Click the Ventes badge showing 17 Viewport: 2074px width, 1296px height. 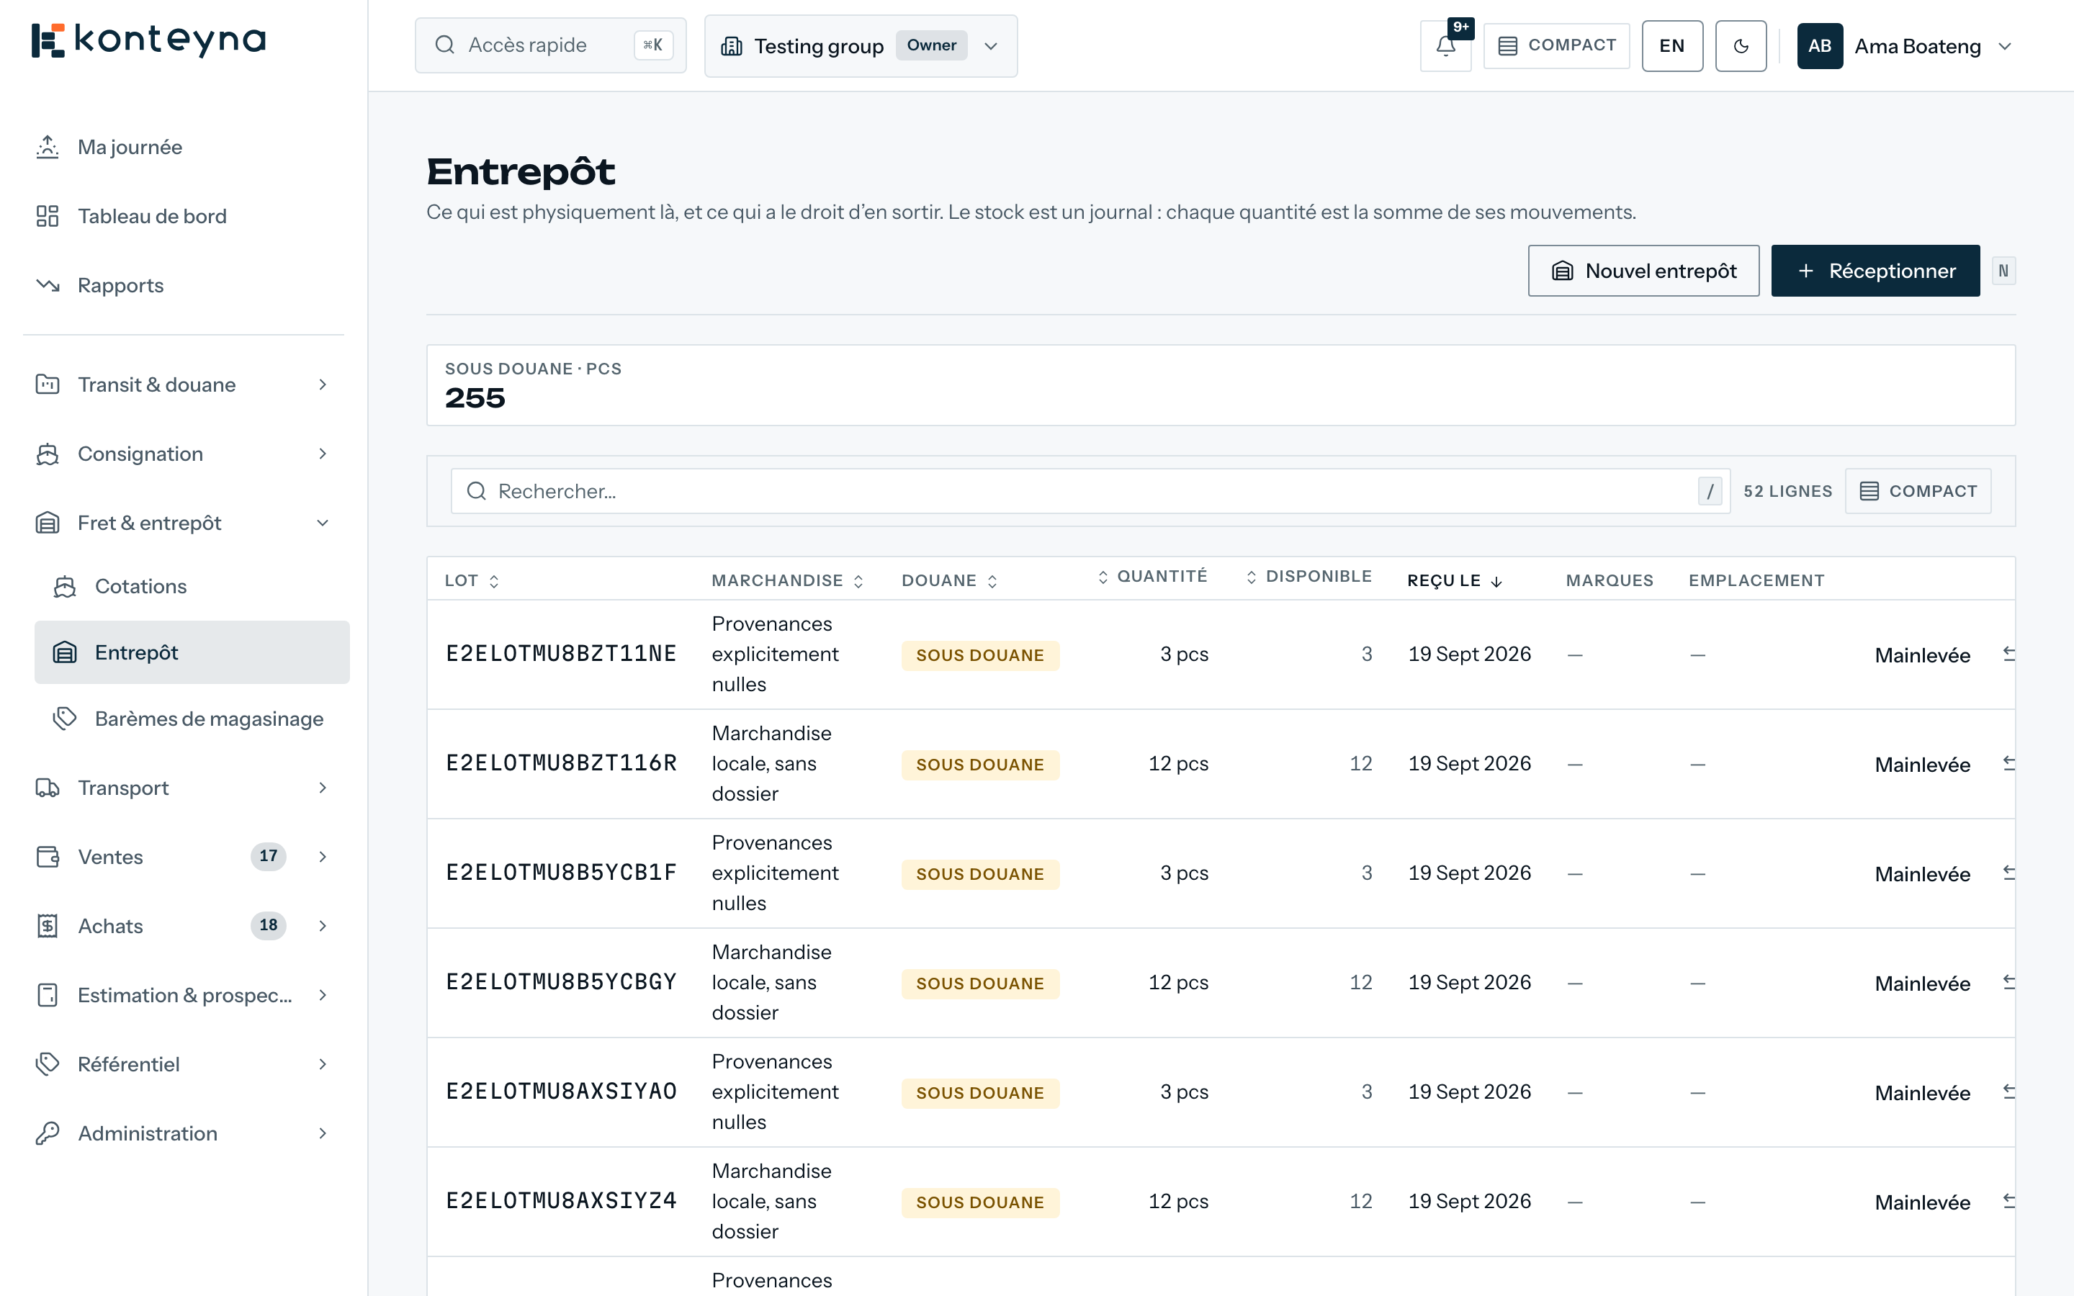(268, 856)
